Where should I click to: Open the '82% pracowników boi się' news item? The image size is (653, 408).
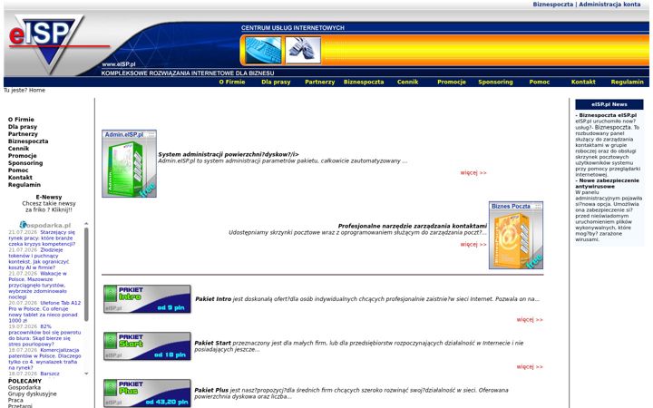pos(44,335)
